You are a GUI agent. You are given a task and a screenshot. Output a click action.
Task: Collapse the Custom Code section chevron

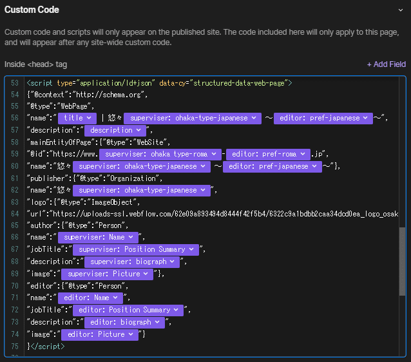coord(400,10)
